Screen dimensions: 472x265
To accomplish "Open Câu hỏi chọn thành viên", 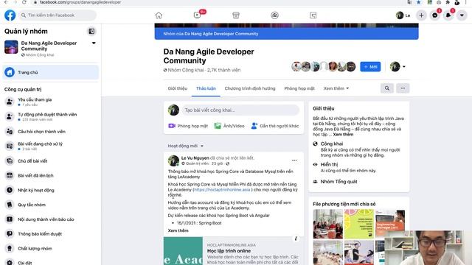I will [x=51, y=131].
